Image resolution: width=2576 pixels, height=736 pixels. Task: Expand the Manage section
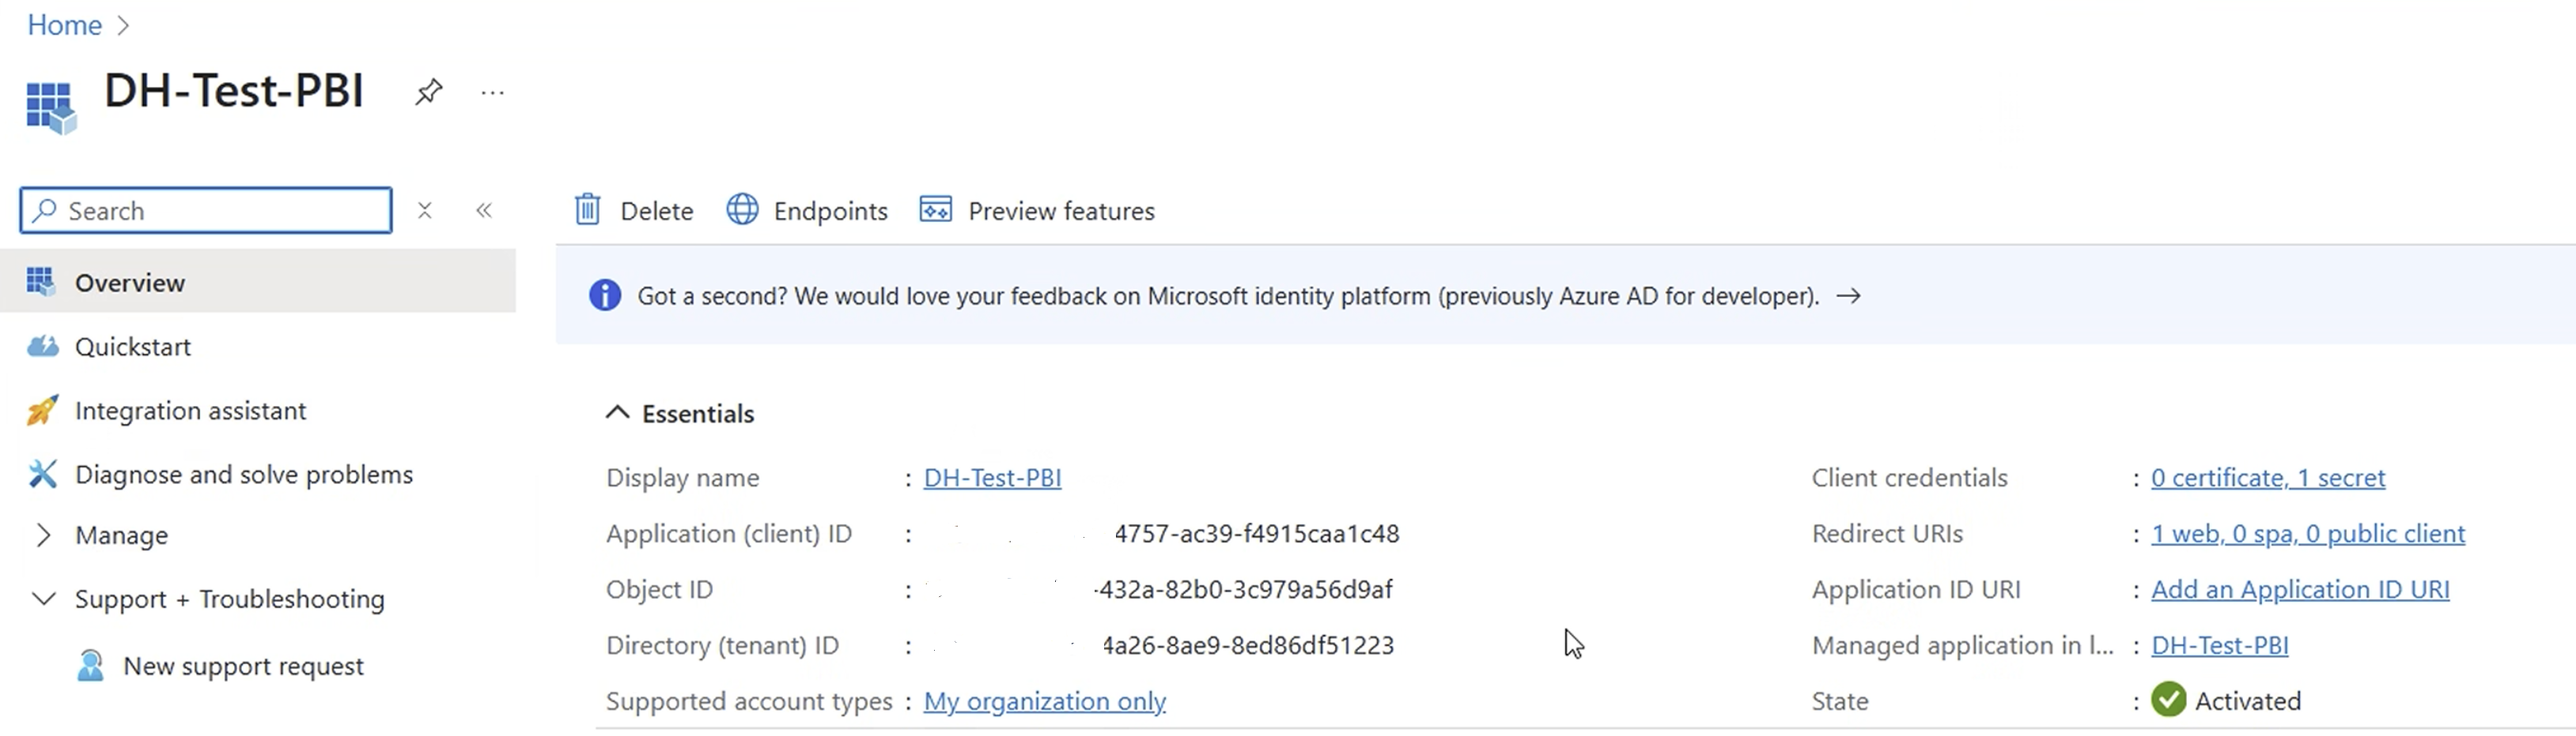point(43,535)
